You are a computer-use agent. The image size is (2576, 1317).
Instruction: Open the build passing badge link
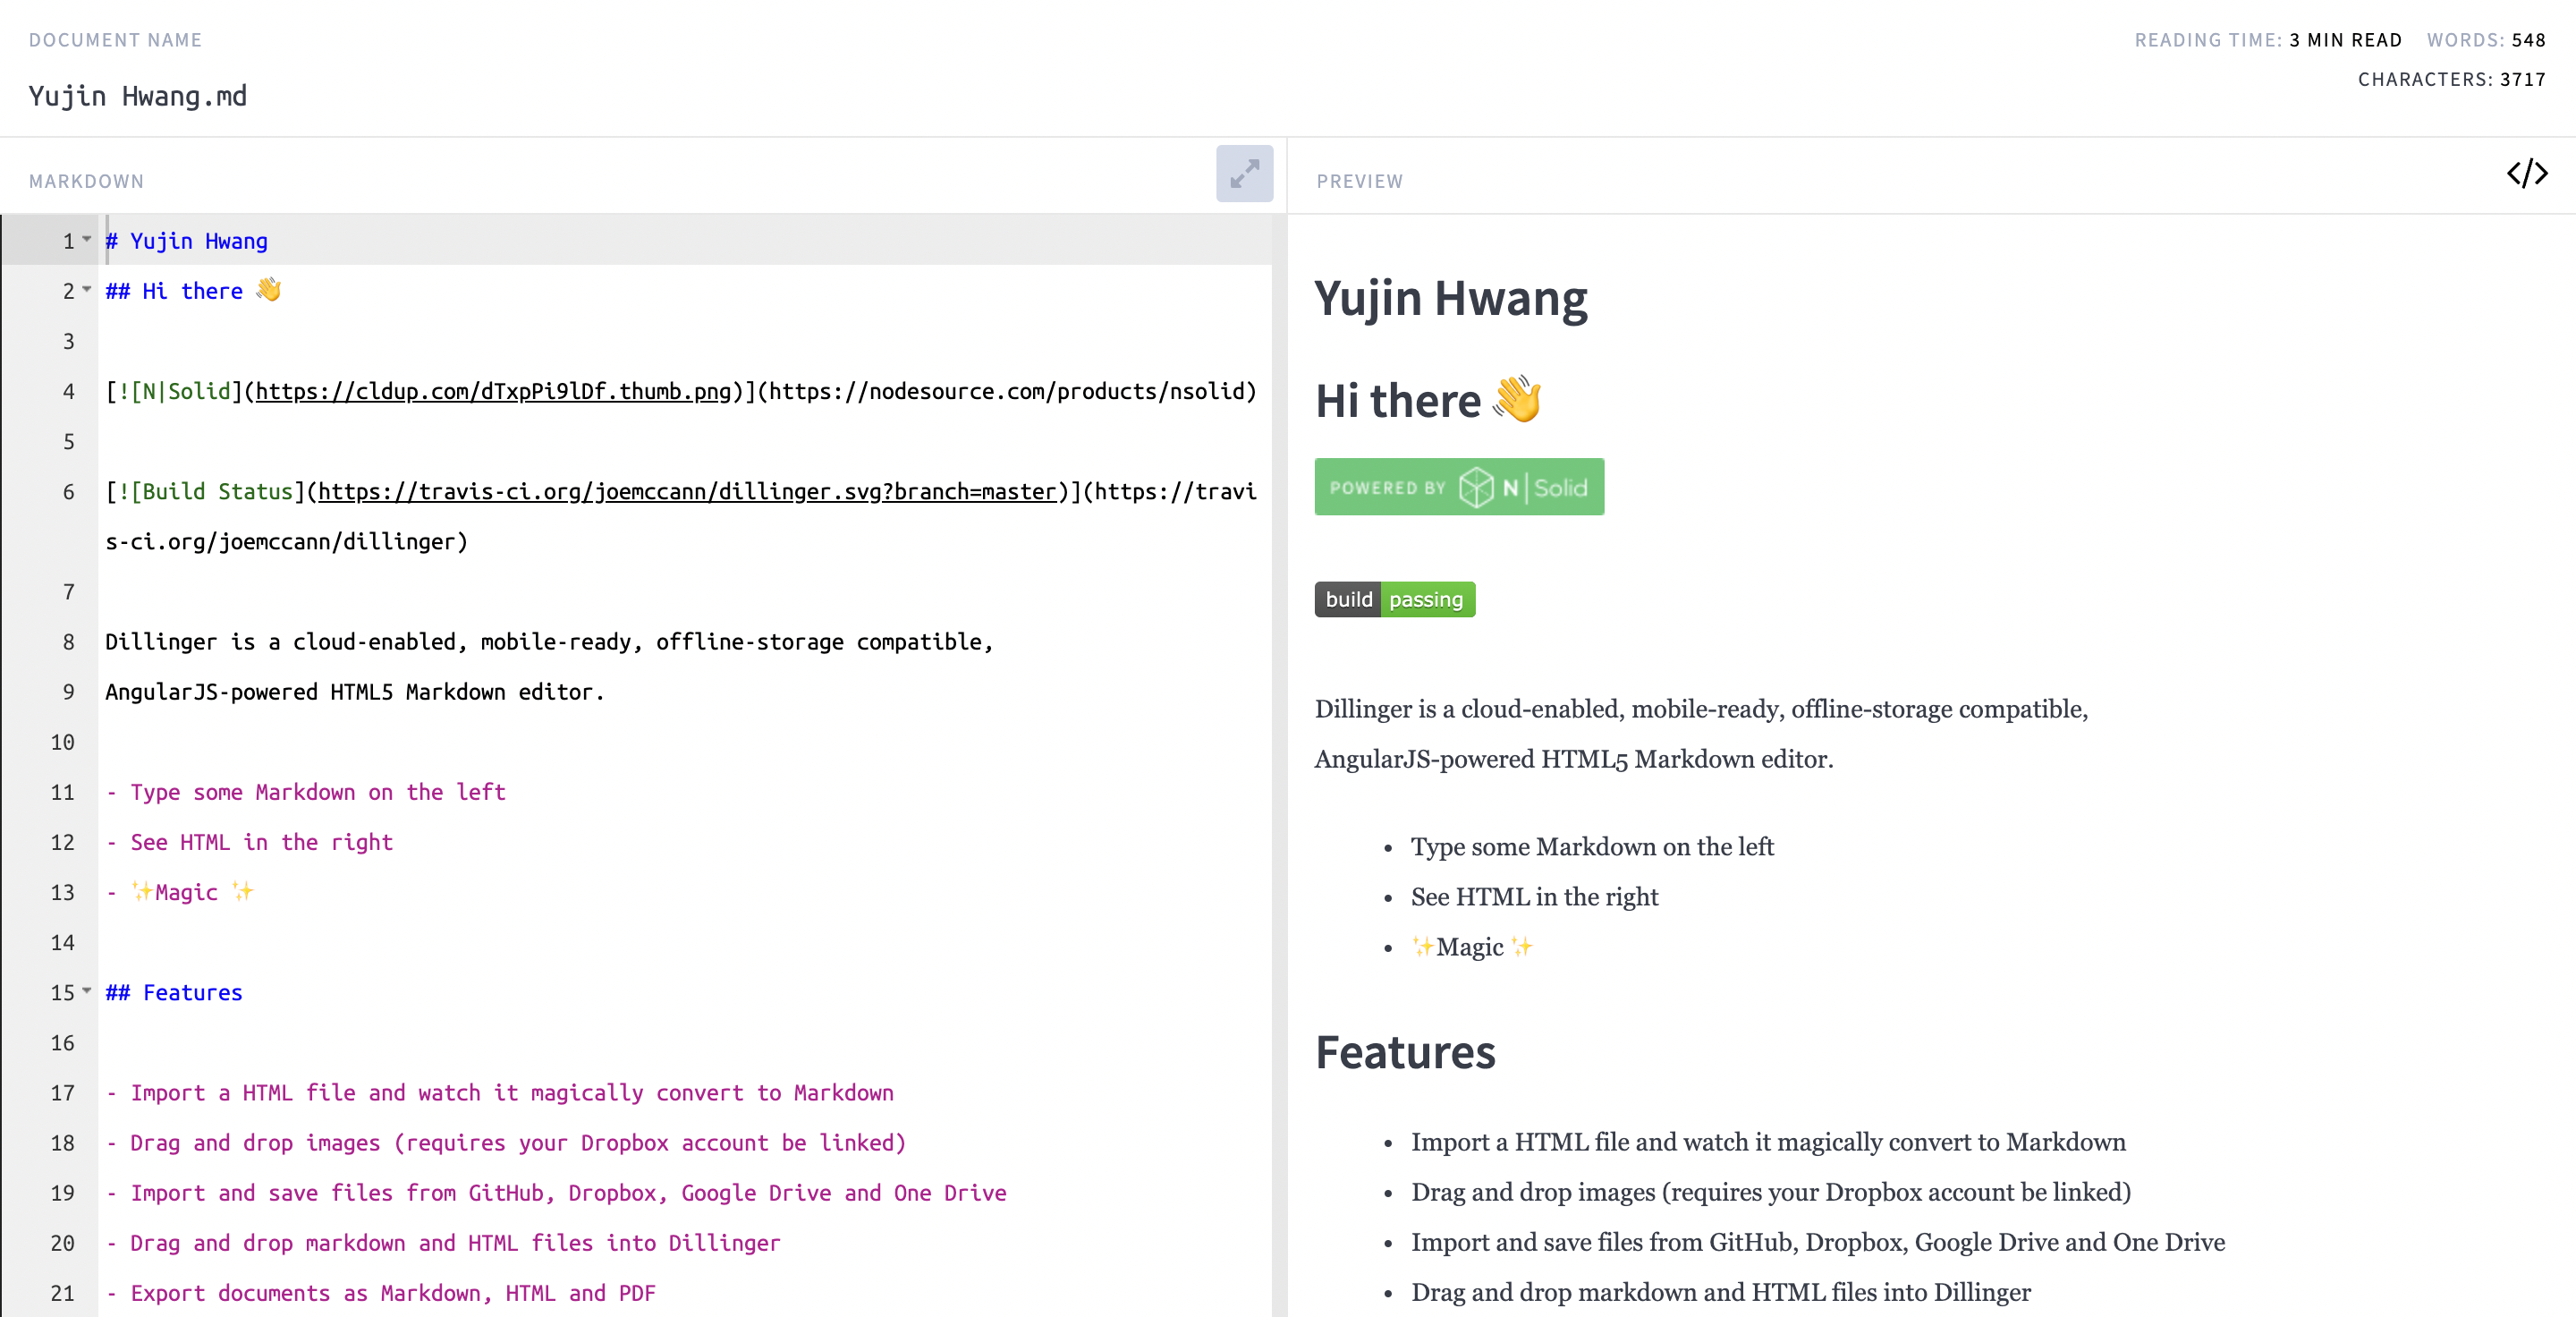pyautogui.click(x=1395, y=599)
